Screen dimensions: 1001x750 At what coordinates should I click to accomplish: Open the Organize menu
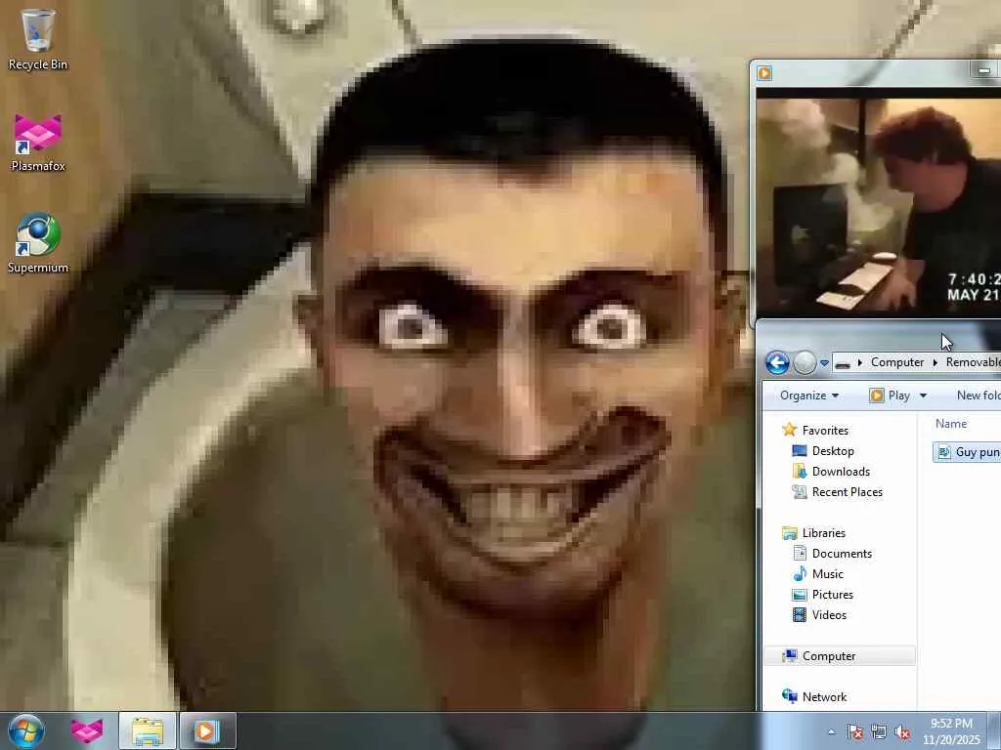point(808,396)
